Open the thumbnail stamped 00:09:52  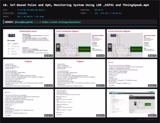(132, 103)
